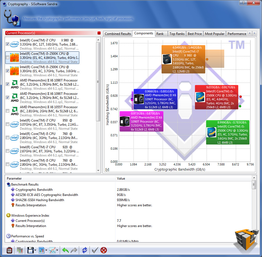The width and height of the screenshot is (262, 257).
Task: Click the Value column header
Action: [x=183, y=179]
